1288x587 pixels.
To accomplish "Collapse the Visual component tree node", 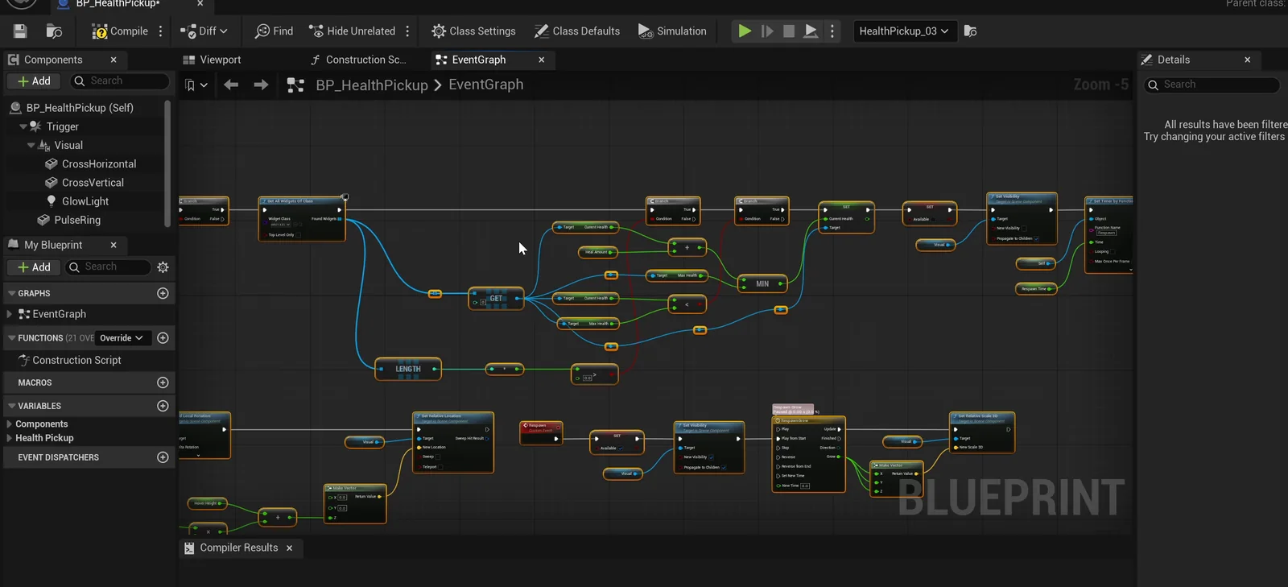I will (31, 146).
